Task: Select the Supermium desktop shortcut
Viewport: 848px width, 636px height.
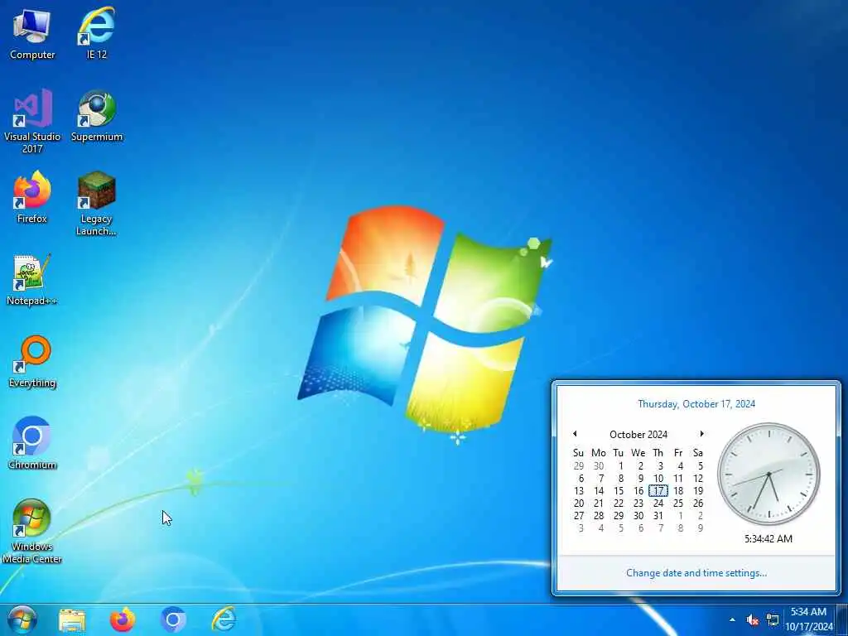Action: click(x=97, y=116)
